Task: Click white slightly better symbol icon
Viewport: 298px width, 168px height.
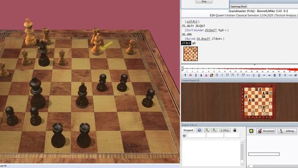Action: [x=259, y=75]
